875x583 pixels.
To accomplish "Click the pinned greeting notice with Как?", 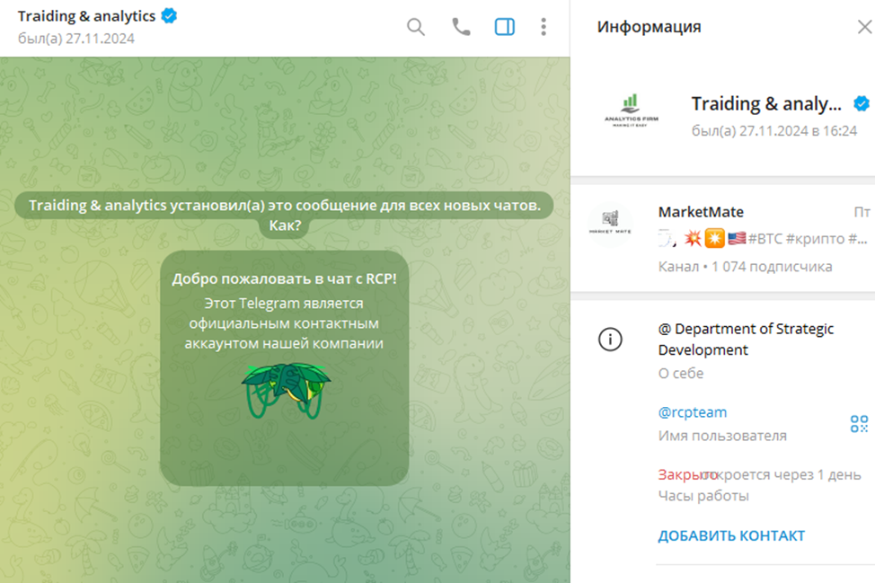I will pos(286,214).
